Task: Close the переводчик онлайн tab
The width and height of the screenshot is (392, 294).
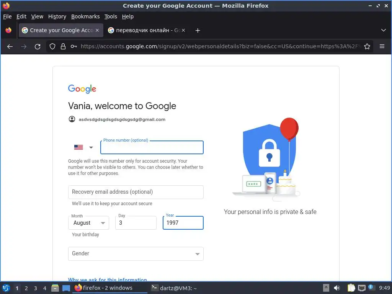Action: tap(183, 30)
